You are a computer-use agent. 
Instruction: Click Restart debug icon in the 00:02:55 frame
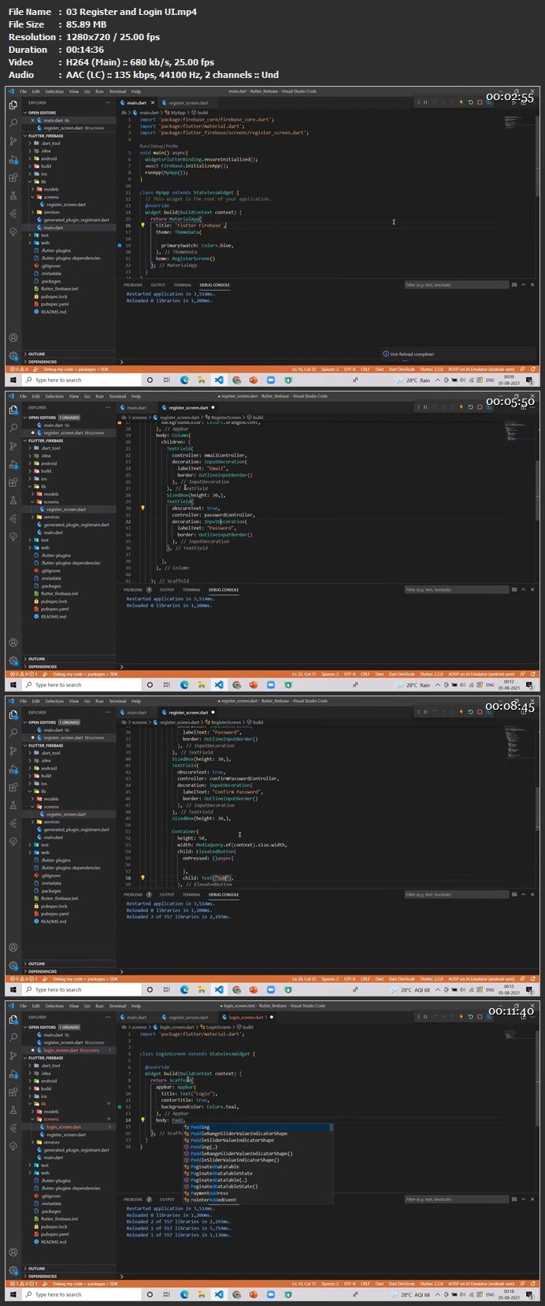pyautogui.click(x=470, y=102)
